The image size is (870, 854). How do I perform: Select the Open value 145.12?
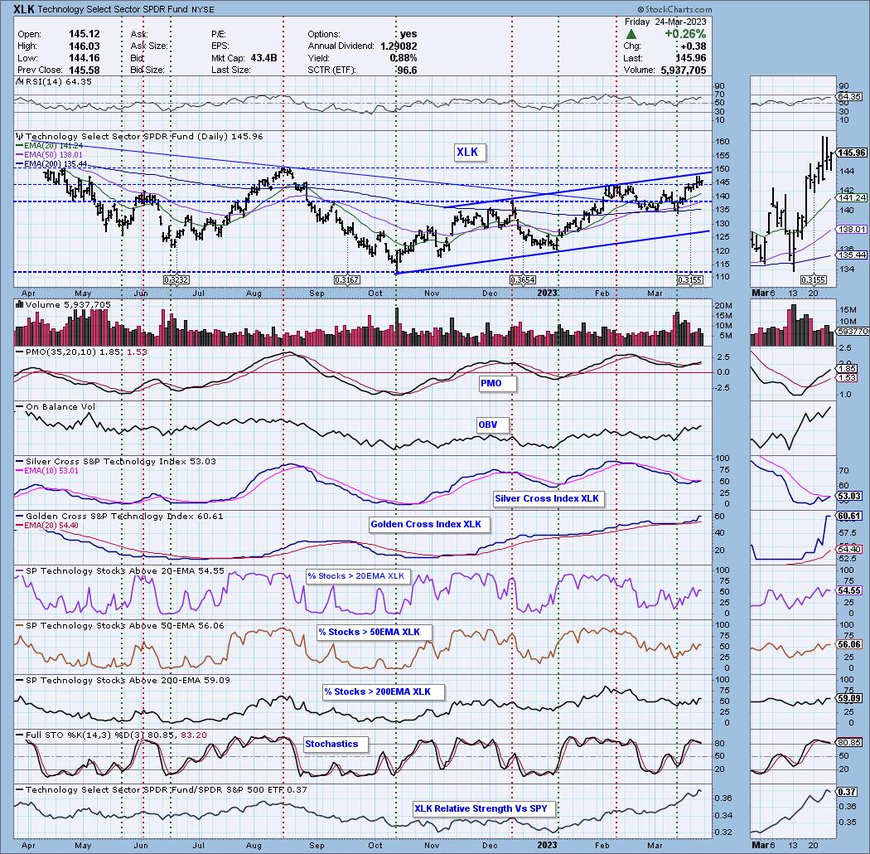85,34
